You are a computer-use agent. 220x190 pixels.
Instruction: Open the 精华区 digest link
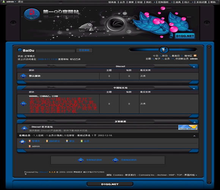click(188, 56)
